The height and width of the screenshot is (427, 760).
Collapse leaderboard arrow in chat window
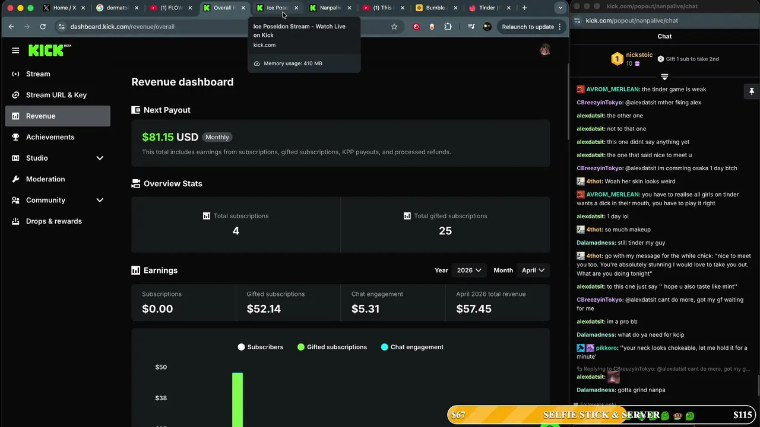(x=664, y=77)
